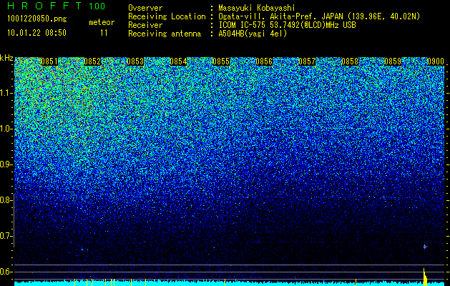This screenshot has width=450, height=286.
Task: Select the 0.8 frequency axis label
Action: 5,200
